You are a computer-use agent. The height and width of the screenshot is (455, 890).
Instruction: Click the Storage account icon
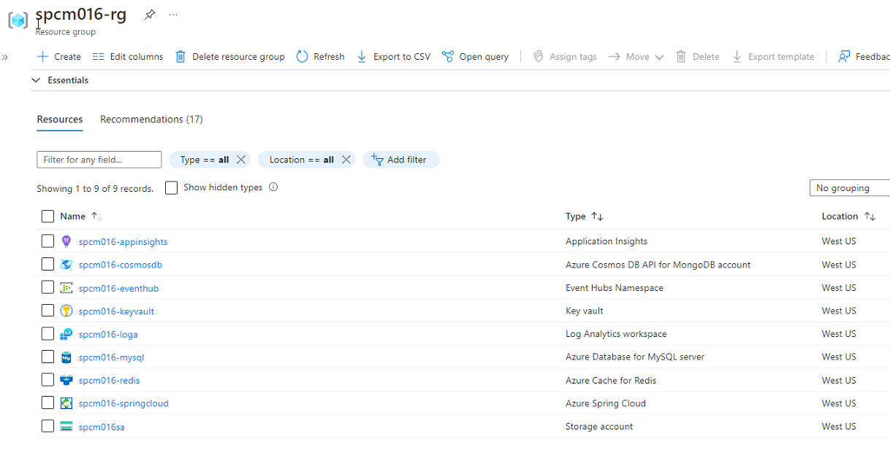click(x=66, y=427)
